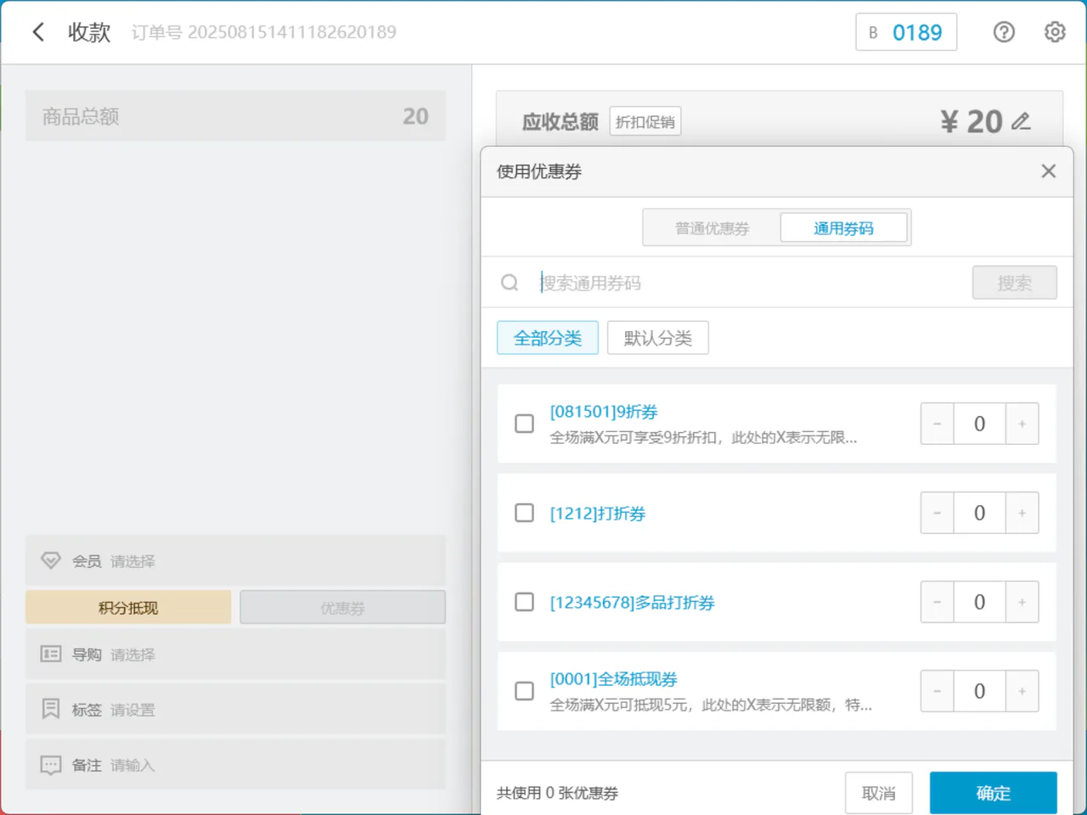Viewport: 1087px width, 815px height.
Task: Select the 默认分类 category filter
Action: (658, 338)
